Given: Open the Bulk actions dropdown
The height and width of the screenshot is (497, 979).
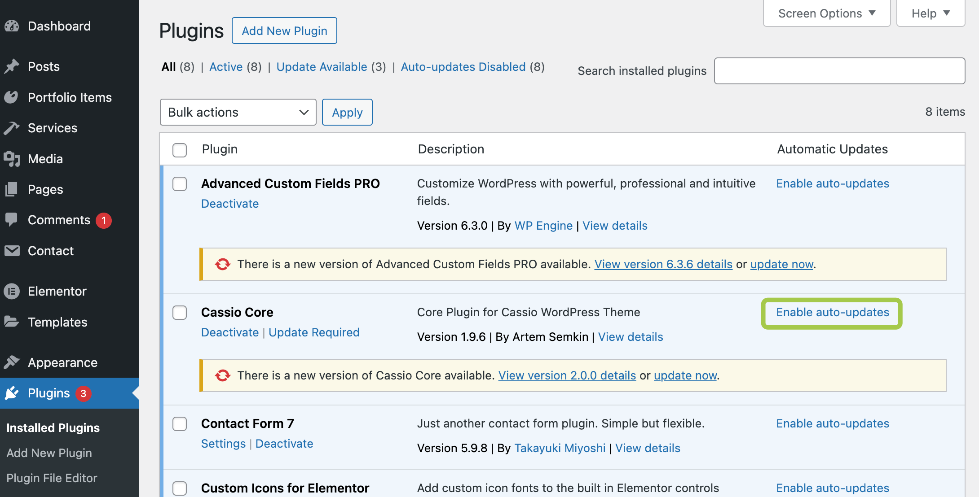Looking at the screenshot, I should point(238,112).
